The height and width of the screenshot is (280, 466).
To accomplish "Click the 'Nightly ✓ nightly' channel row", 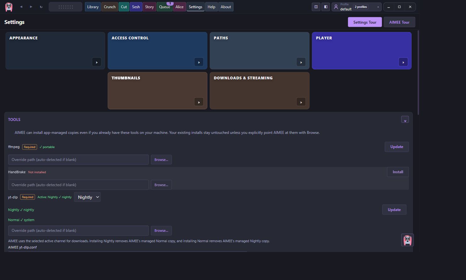I will click(21, 210).
